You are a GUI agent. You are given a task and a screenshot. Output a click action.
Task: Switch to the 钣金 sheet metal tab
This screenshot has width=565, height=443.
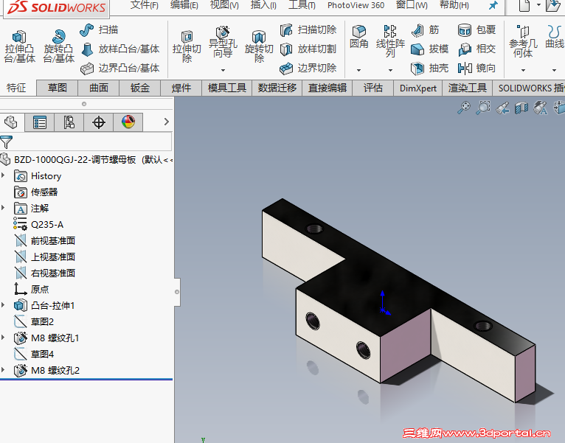pos(140,88)
